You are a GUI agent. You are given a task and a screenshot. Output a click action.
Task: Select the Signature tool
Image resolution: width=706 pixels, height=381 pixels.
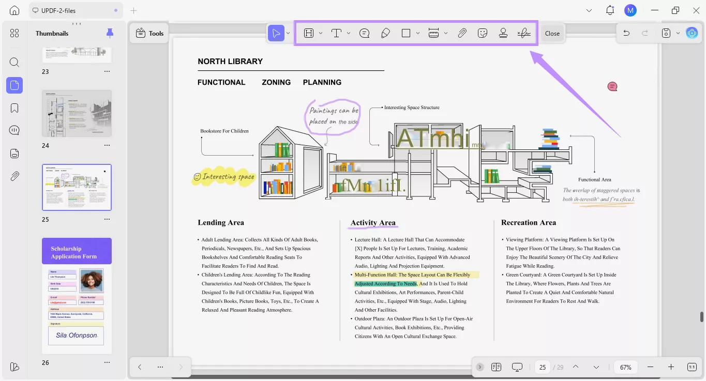[x=523, y=33]
